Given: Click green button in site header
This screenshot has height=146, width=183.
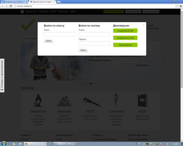Looking at the screenshot, I should (114, 11).
